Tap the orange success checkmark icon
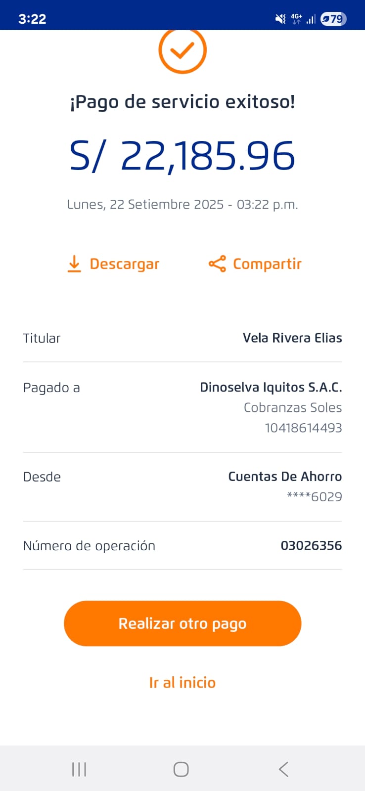Screen dimensions: 365x791 point(182,50)
